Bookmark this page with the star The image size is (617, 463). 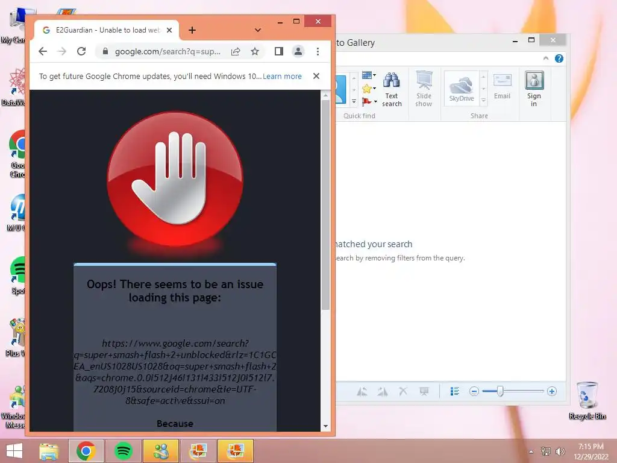[255, 52]
